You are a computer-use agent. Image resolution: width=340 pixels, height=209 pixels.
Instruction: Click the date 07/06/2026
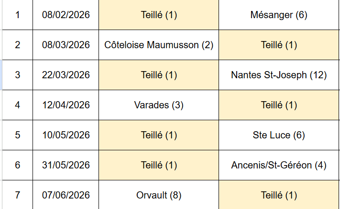pyautogui.click(x=66, y=195)
